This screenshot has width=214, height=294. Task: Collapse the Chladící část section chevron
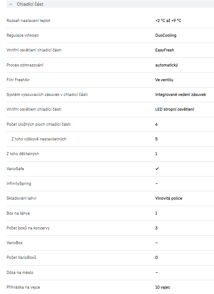(11, 5)
